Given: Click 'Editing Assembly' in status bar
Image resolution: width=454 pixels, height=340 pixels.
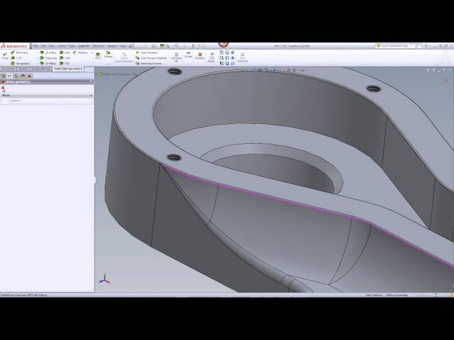Looking at the screenshot, I should [397, 295].
